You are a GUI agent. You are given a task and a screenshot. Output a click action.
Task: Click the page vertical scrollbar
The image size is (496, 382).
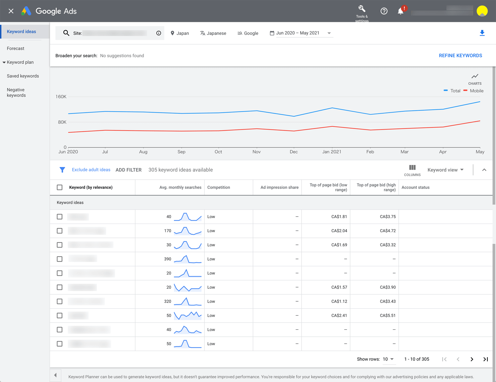[x=494, y=136]
